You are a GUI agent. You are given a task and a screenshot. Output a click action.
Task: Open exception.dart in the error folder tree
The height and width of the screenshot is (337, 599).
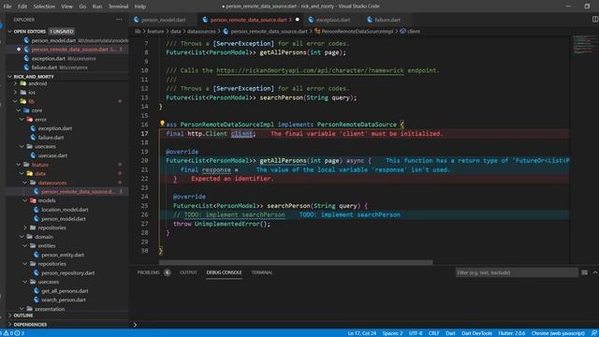point(54,128)
